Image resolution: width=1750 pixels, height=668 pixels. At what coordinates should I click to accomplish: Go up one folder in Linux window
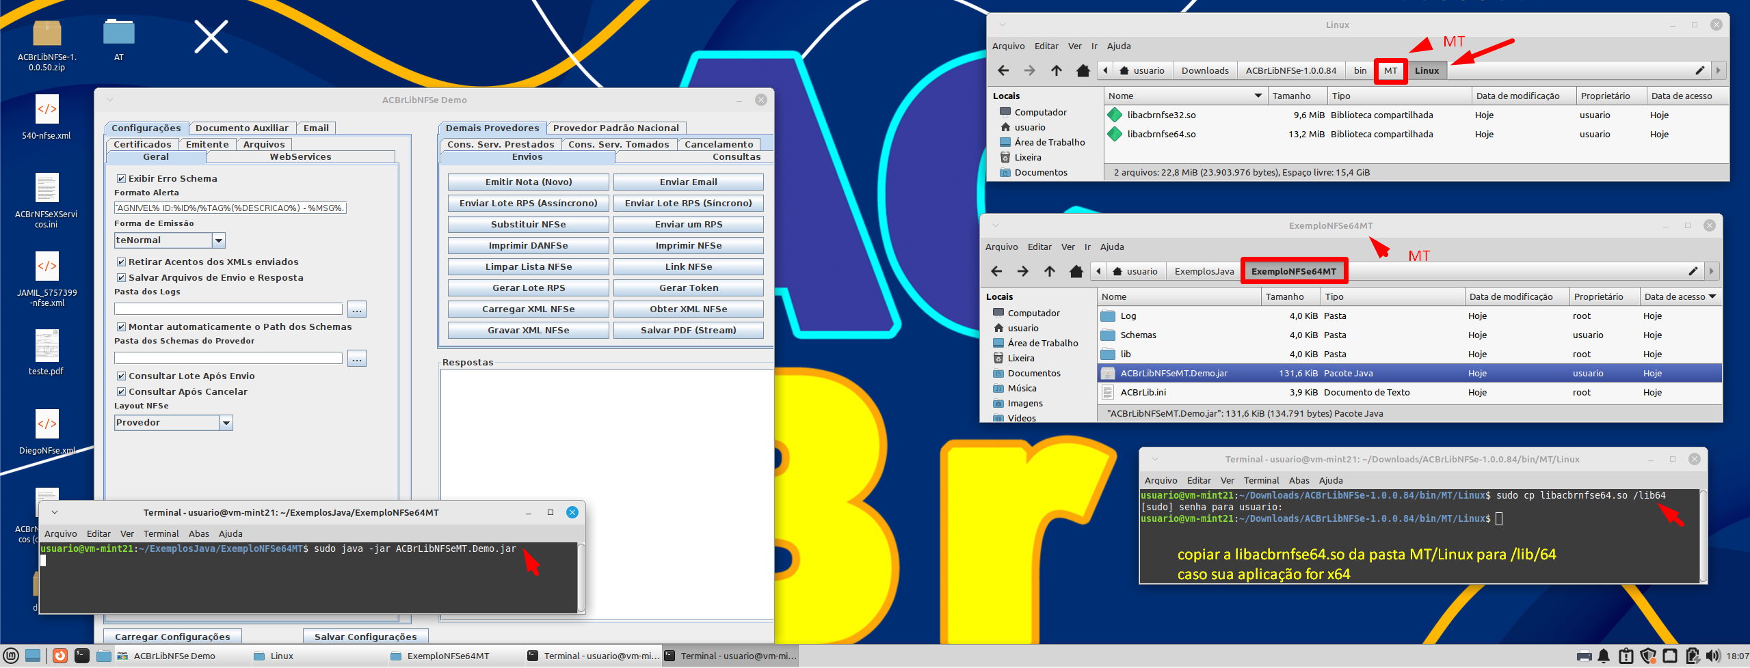(x=1057, y=70)
